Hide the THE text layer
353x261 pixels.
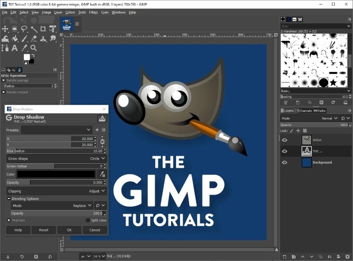284,151
